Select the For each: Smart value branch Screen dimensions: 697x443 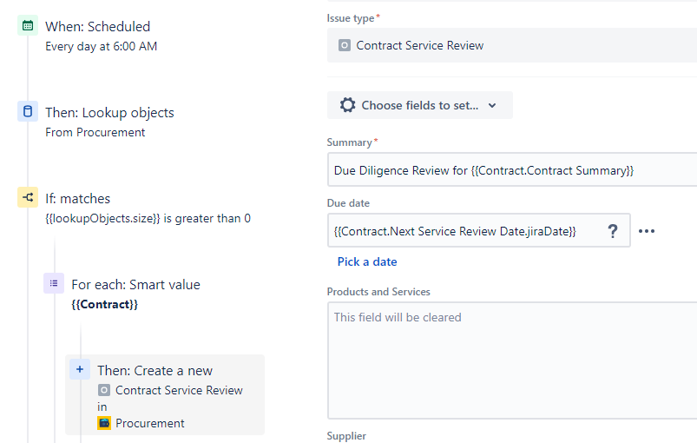click(136, 285)
